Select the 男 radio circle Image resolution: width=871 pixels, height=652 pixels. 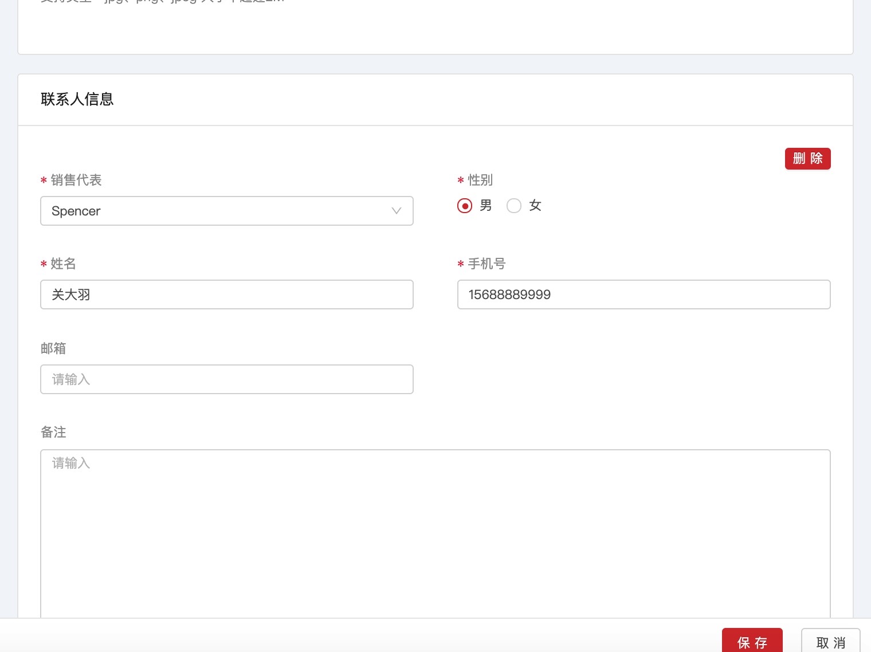coord(465,206)
